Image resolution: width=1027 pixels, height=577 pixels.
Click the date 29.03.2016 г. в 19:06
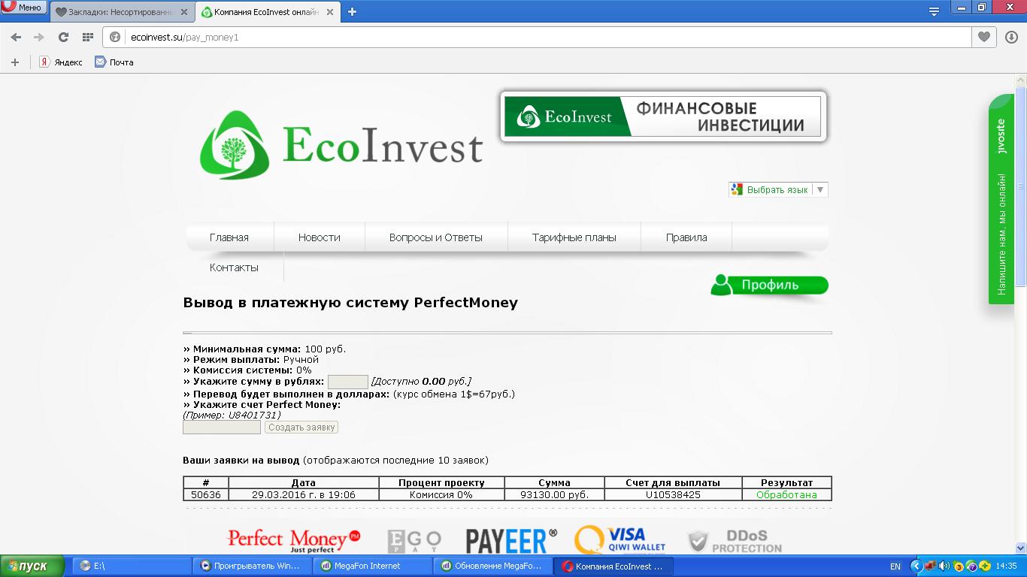point(304,495)
